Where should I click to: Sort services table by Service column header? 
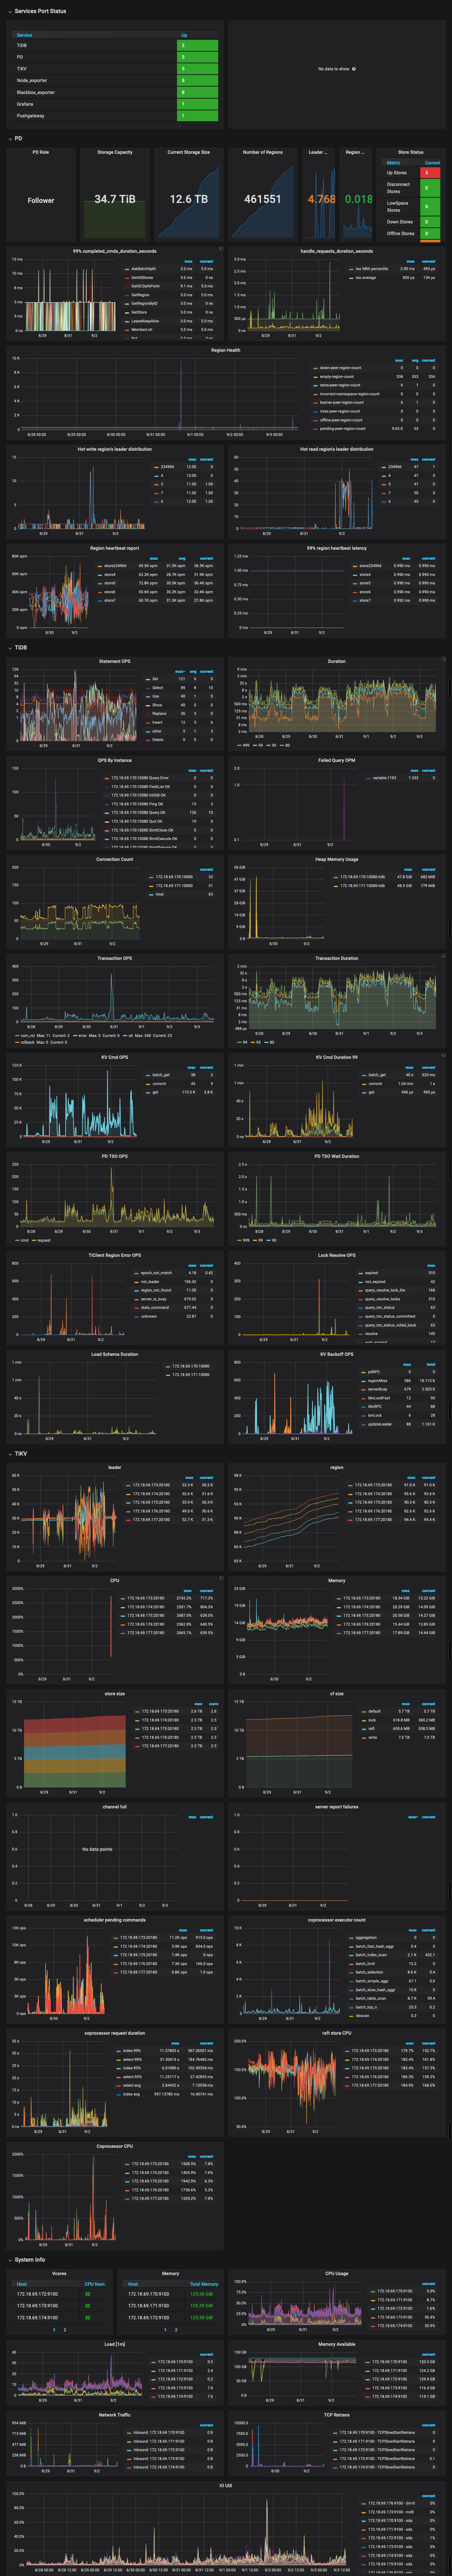click(24, 35)
